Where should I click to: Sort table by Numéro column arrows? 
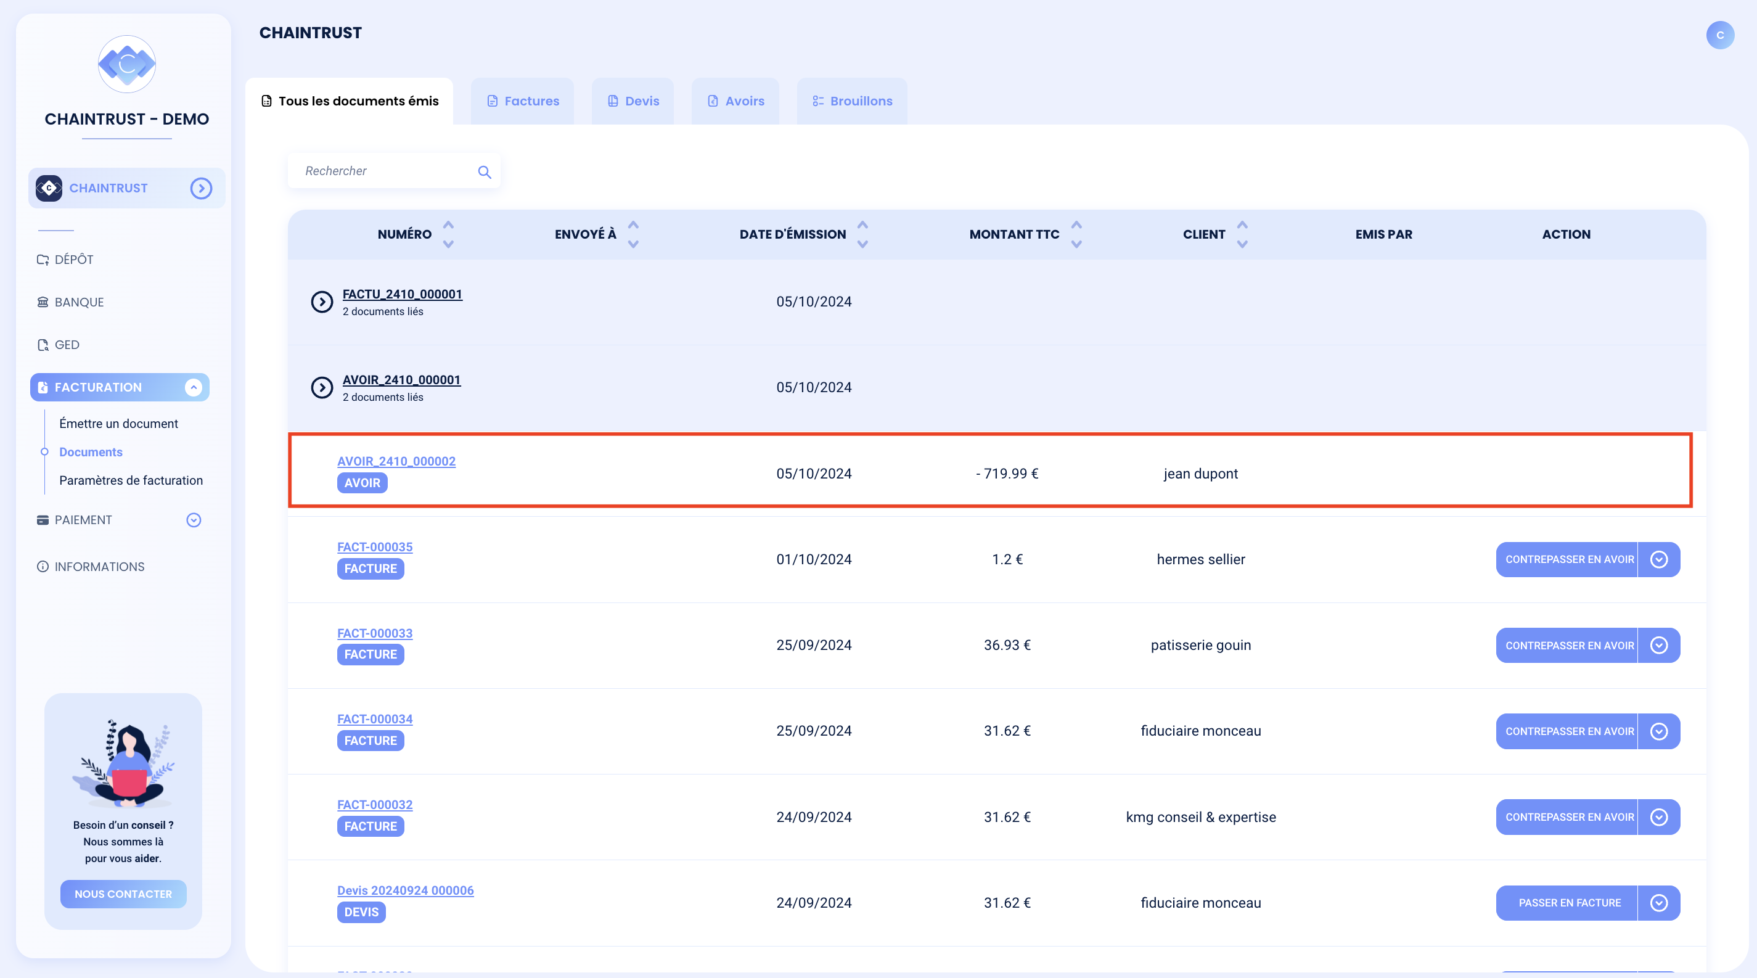coord(448,234)
